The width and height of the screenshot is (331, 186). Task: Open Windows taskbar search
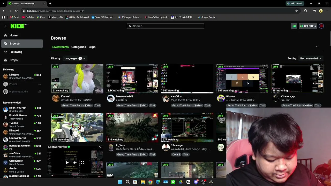click(x=127, y=182)
